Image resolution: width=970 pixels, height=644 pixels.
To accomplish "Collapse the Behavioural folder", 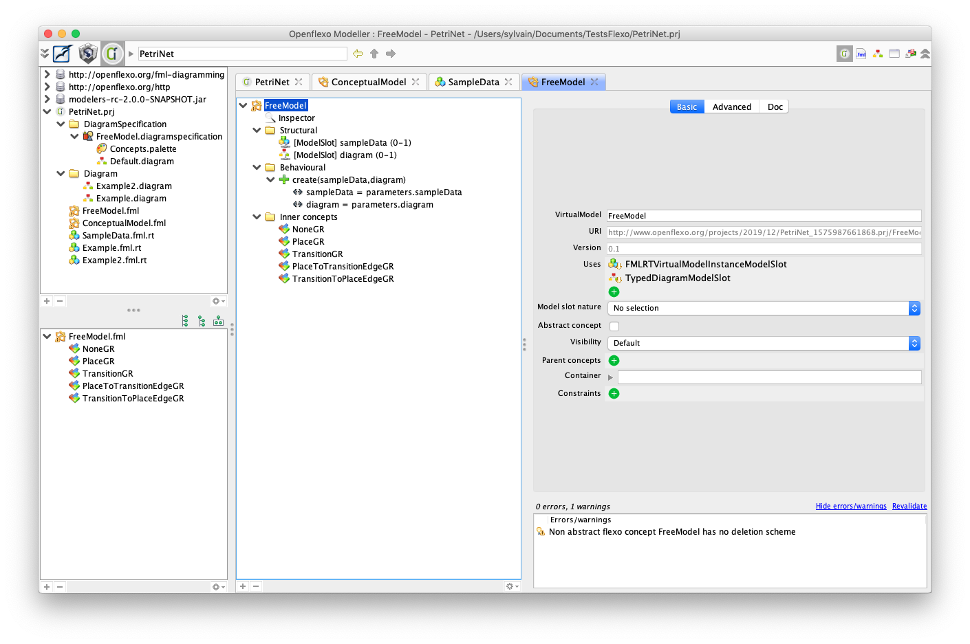I will point(257,167).
